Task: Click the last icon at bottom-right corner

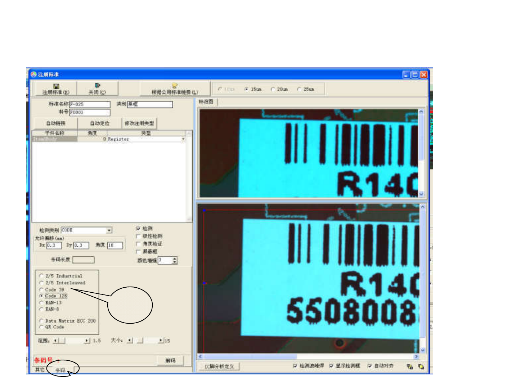Action: pos(421,366)
